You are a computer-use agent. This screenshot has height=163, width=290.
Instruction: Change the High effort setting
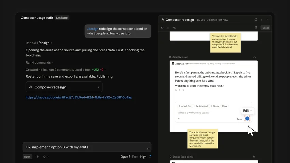pyautogui.click(x=143, y=157)
